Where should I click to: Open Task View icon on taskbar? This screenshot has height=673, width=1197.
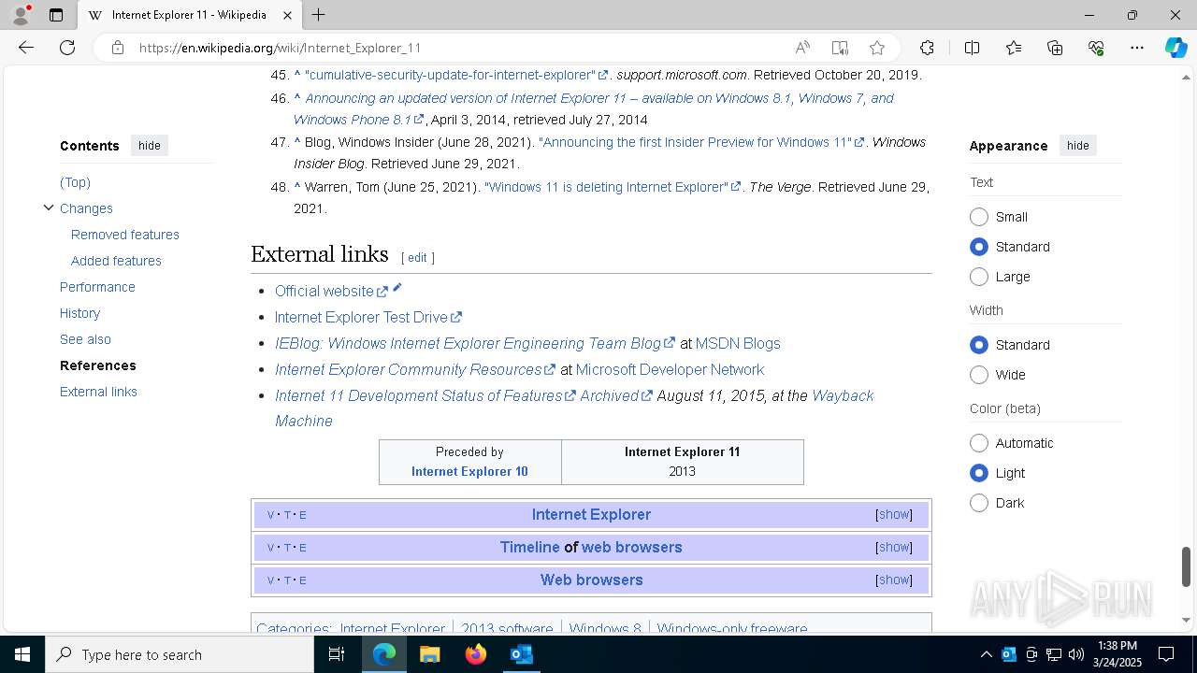[337, 654]
